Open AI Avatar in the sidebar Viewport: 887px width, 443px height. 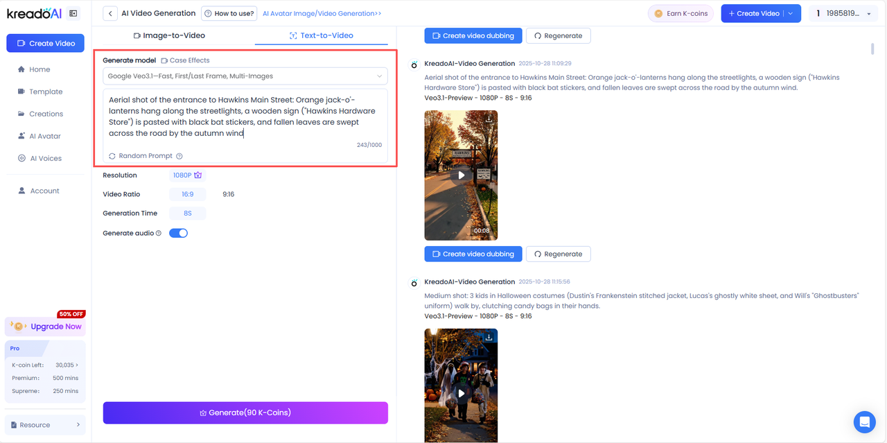(44, 136)
